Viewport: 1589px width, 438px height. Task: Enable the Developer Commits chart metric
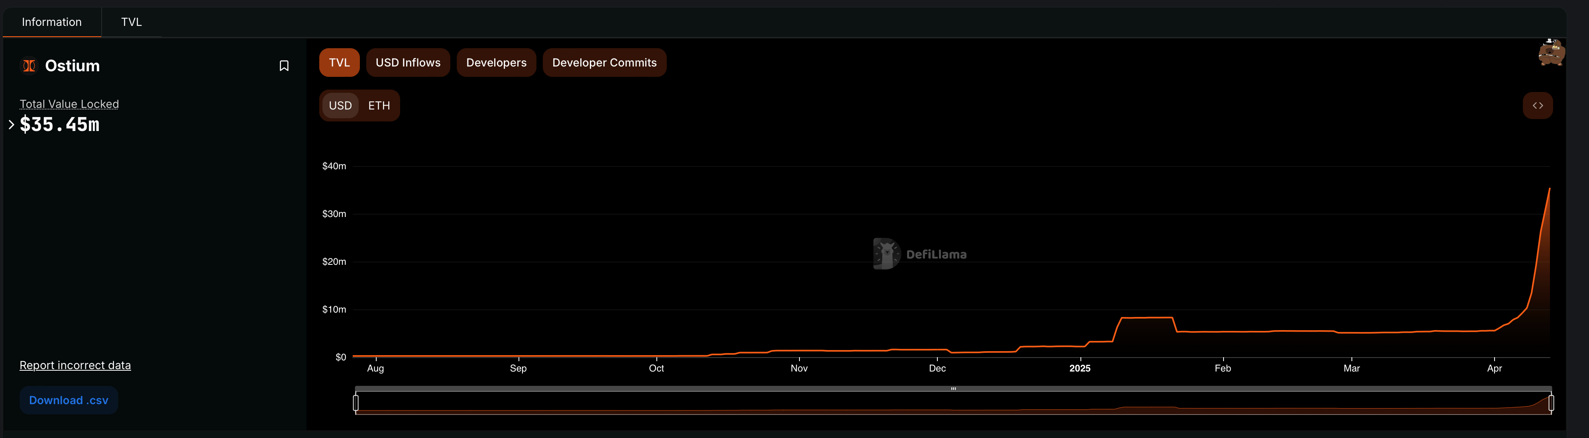[x=604, y=63]
